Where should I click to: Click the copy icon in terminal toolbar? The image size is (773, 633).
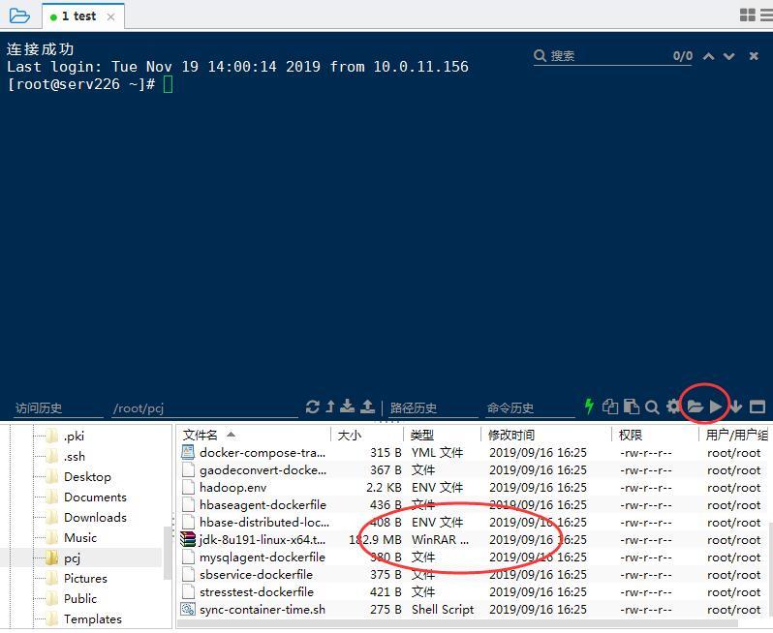610,407
